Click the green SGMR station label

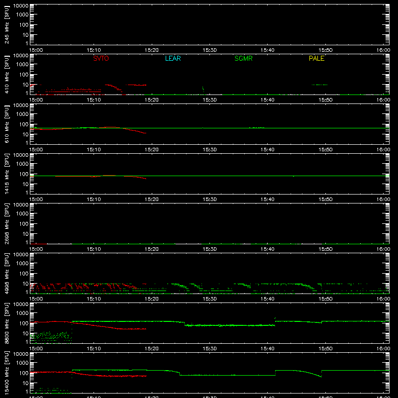[243, 58]
